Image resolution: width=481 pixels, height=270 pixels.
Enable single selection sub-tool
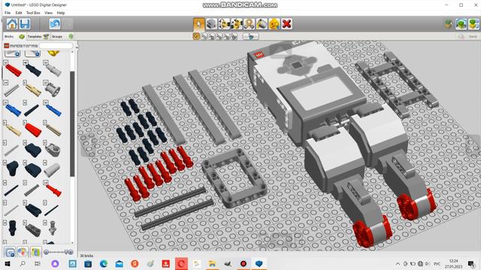click(x=196, y=37)
